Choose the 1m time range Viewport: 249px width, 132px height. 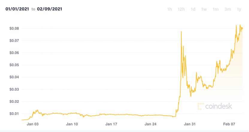tap(215, 9)
